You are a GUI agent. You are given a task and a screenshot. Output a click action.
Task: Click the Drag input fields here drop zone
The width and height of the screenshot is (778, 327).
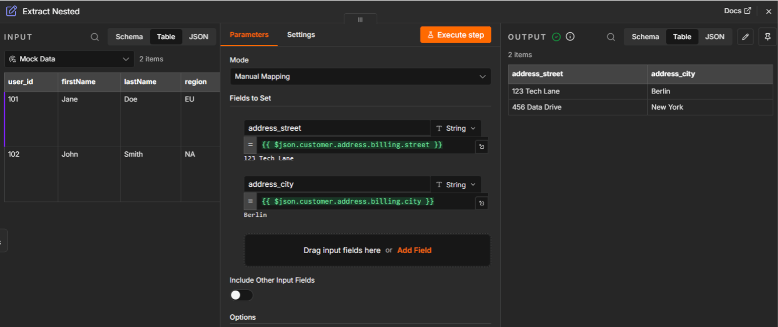tap(367, 251)
